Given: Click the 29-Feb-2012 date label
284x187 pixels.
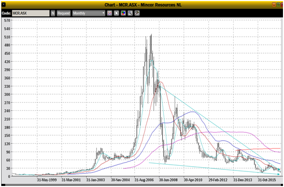Looking at the screenshot, I should [218, 180].
